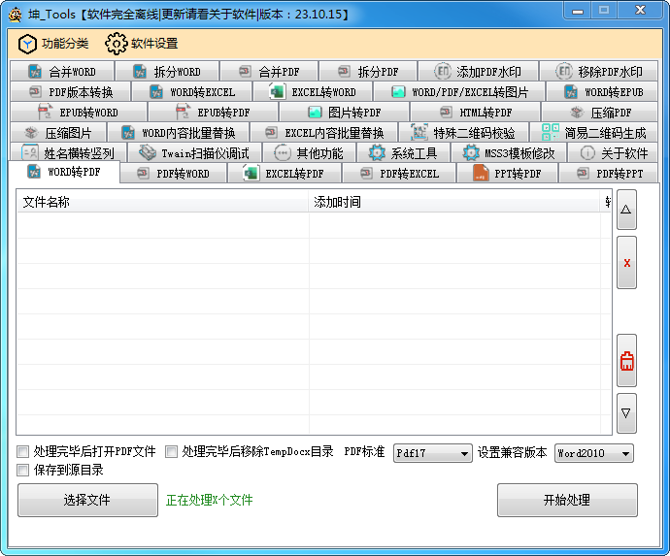The height and width of the screenshot is (556, 670).
Task: Click the 坤_Tools title bar app icon
Action: tap(16, 15)
